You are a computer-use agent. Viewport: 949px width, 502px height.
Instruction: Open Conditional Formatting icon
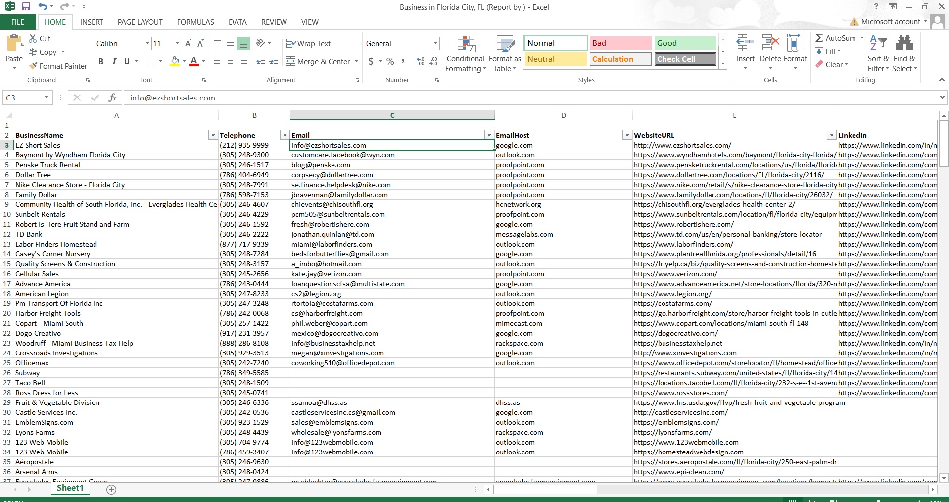(x=466, y=44)
